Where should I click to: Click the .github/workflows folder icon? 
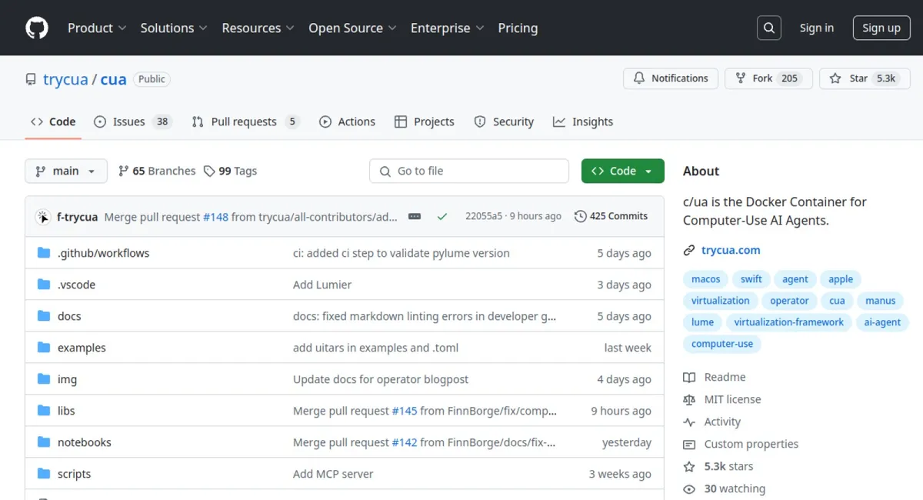coord(44,253)
